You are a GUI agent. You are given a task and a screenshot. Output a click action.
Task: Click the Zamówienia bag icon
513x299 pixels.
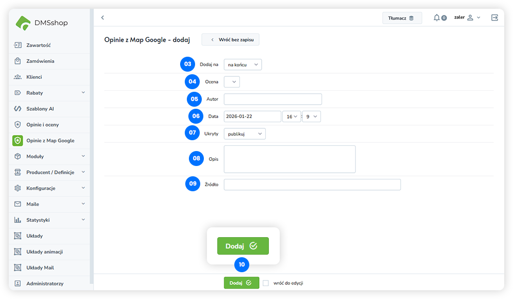(18, 61)
